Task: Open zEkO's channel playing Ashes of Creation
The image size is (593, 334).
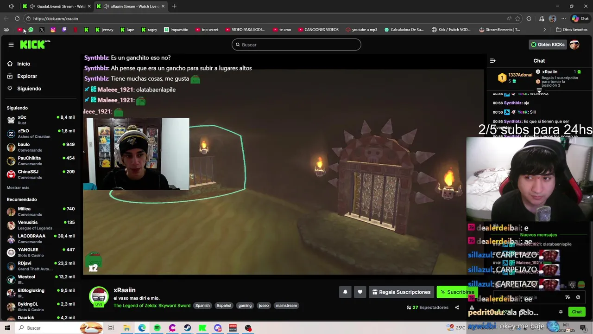Action: coord(41,134)
